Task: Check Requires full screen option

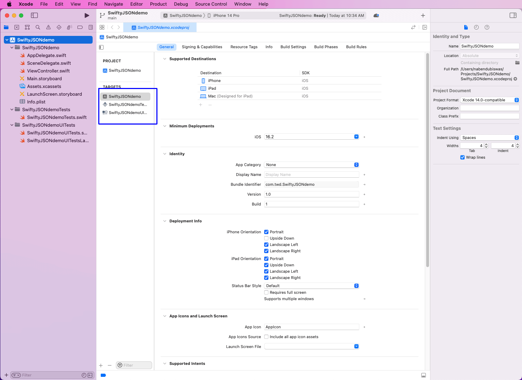Action: [x=266, y=292]
